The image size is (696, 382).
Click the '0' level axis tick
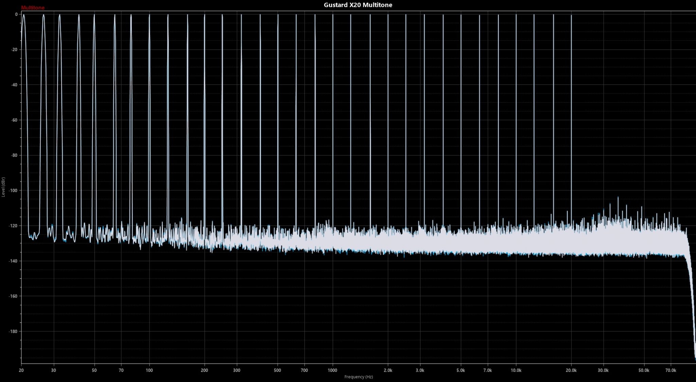coord(16,14)
